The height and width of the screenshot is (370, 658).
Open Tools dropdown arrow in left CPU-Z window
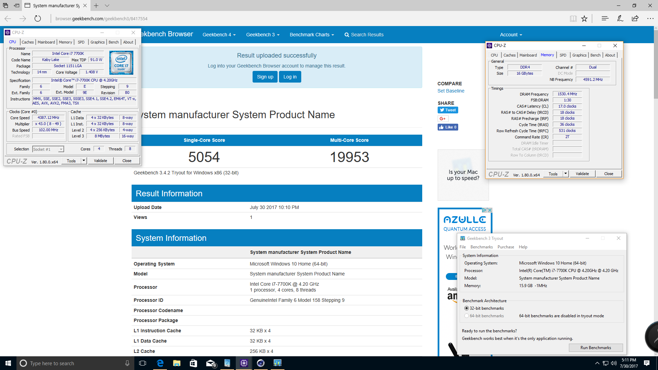tap(84, 161)
